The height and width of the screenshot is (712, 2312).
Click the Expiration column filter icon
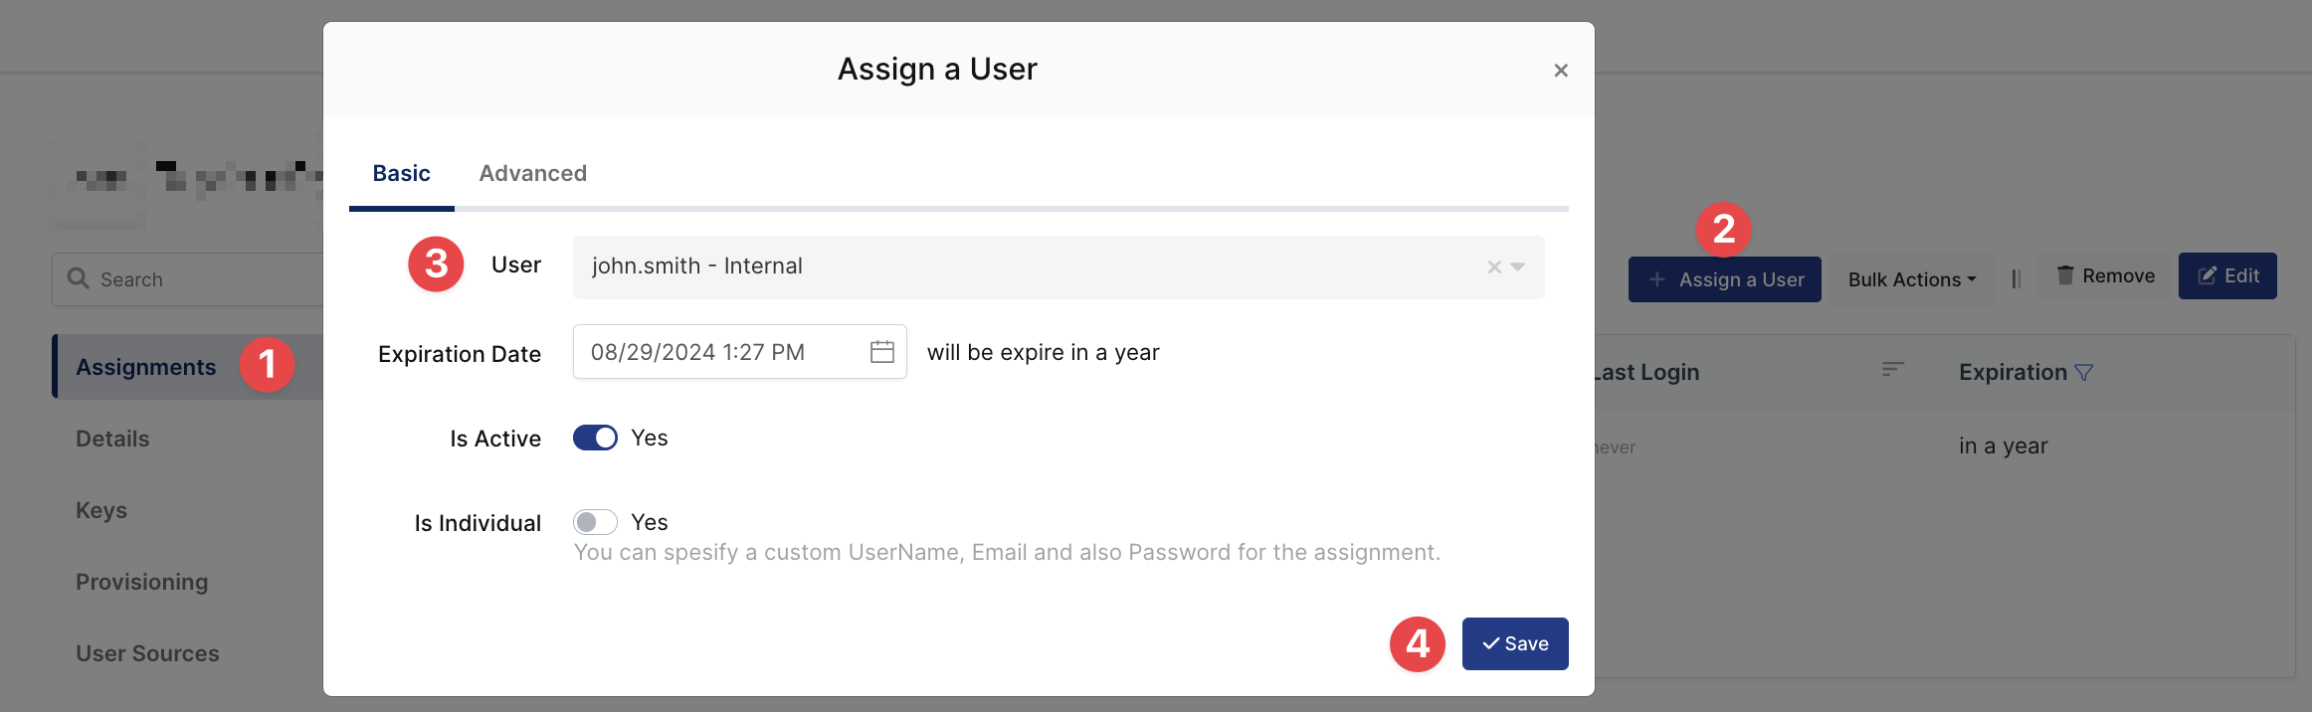click(x=2084, y=373)
